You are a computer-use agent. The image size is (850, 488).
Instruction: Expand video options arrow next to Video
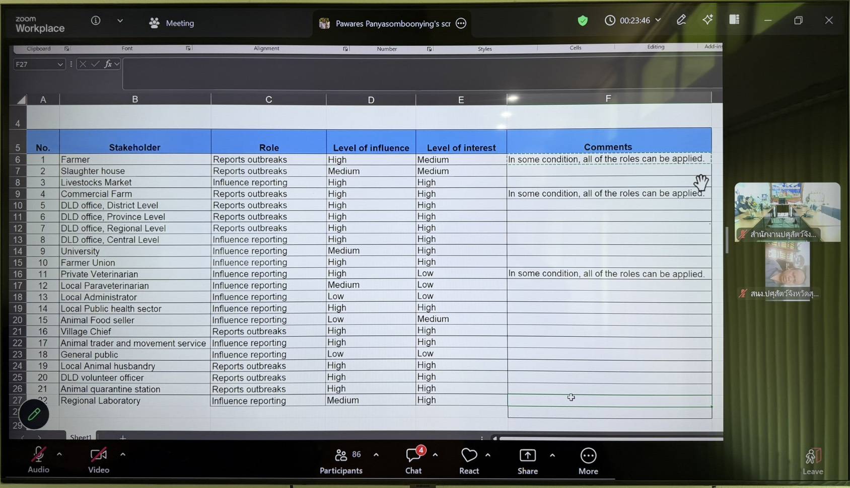(123, 454)
